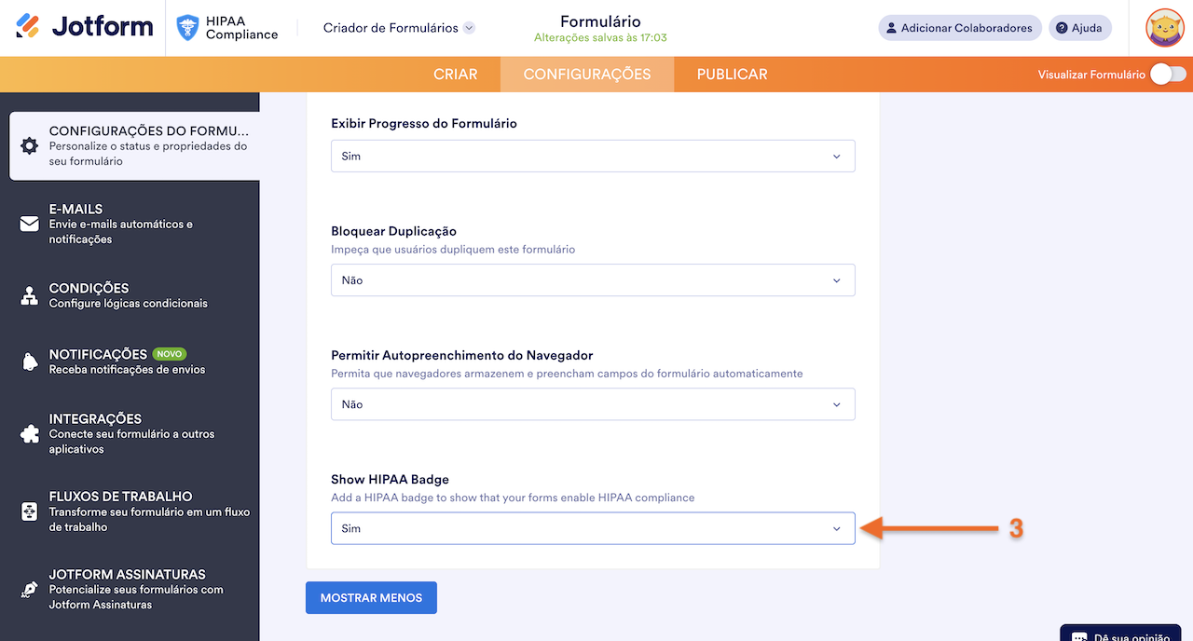Click the Dê sua opinião feedback tab

pos(1119,634)
